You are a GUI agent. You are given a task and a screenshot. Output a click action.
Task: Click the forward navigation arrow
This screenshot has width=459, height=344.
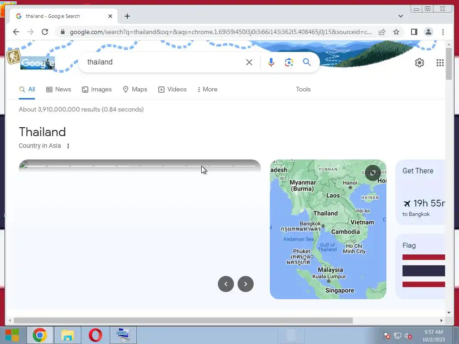pos(30,32)
